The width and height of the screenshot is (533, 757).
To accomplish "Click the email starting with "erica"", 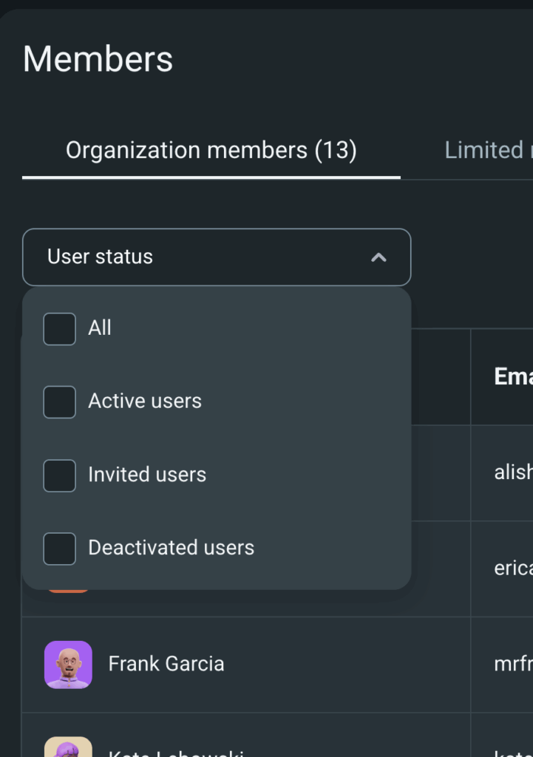I will pos(514,568).
